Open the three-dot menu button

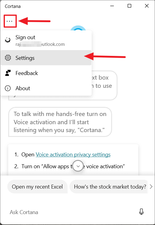coord(9,21)
